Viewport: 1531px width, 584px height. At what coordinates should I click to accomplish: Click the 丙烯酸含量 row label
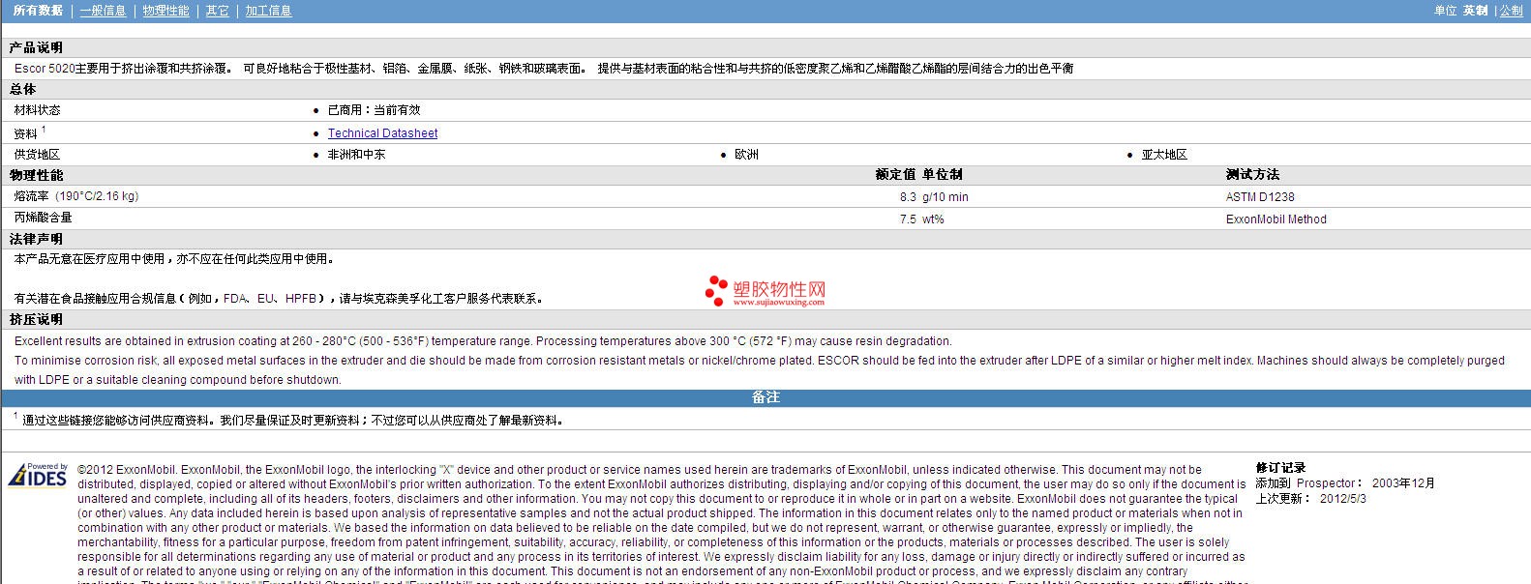pyautogui.click(x=43, y=218)
